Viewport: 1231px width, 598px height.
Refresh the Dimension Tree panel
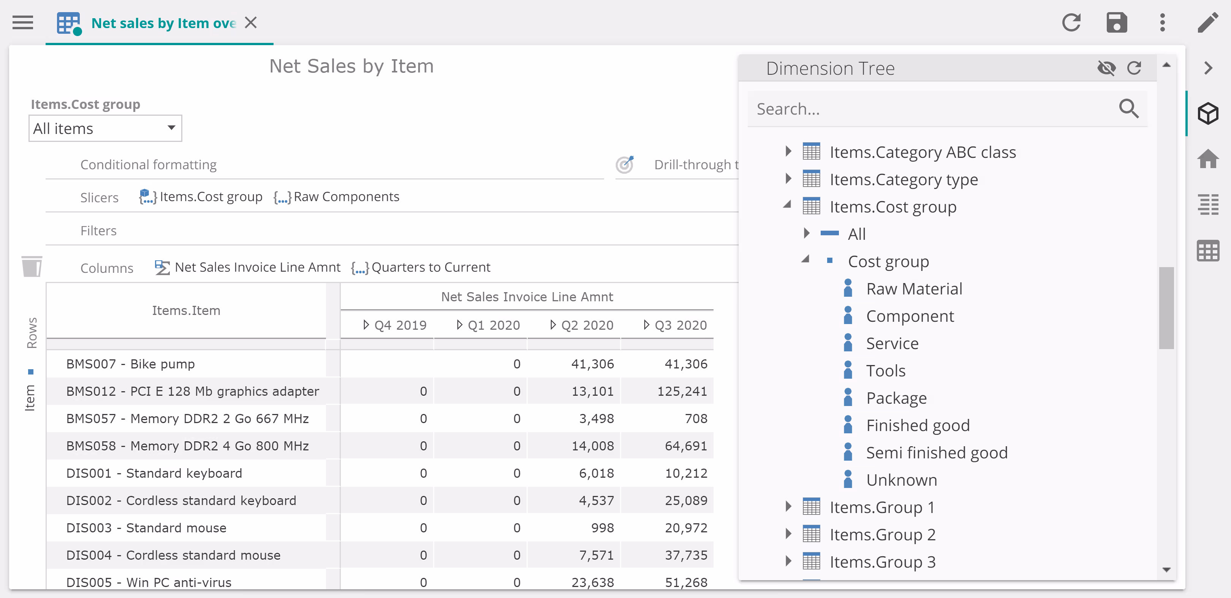1134,68
